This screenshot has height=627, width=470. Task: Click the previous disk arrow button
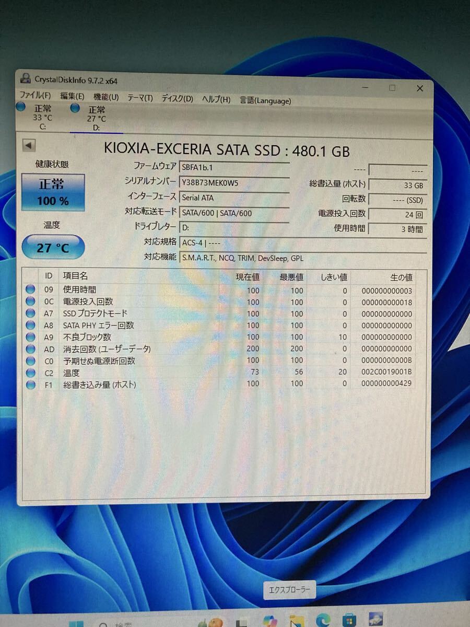pos(29,146)
